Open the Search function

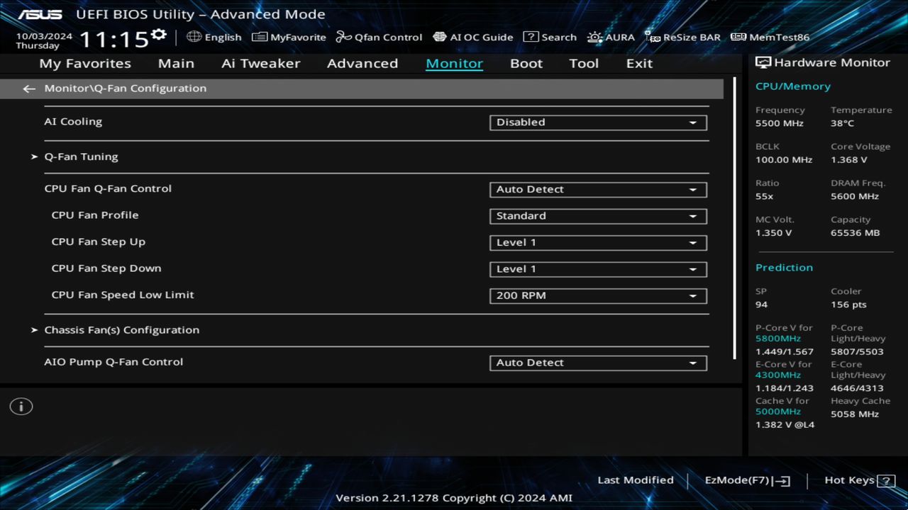[x=550, y=37]
